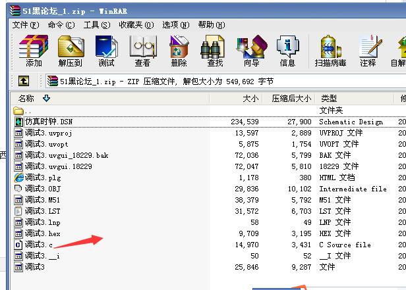
Task: Click size value 234,539
Action: pos(245,122)
